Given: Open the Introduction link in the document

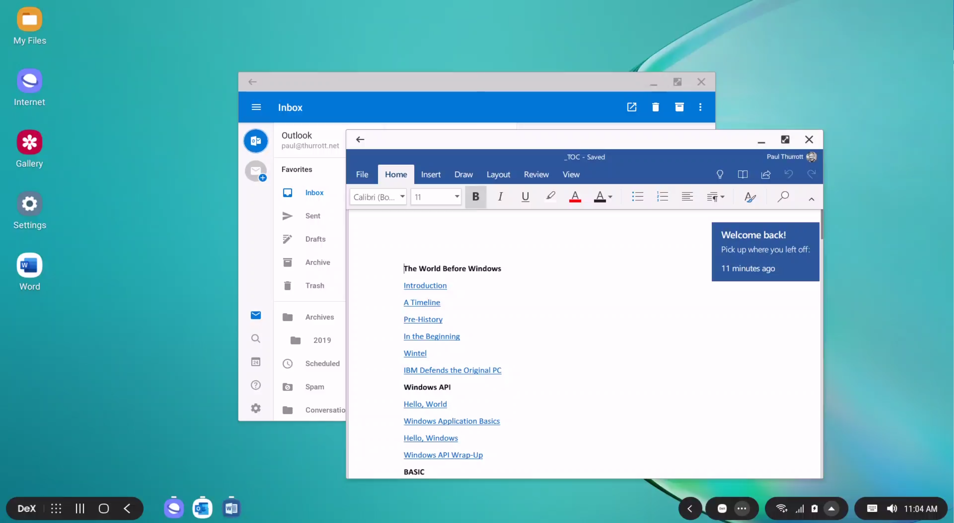Looking at the screenshot, I should pos(425,285).
